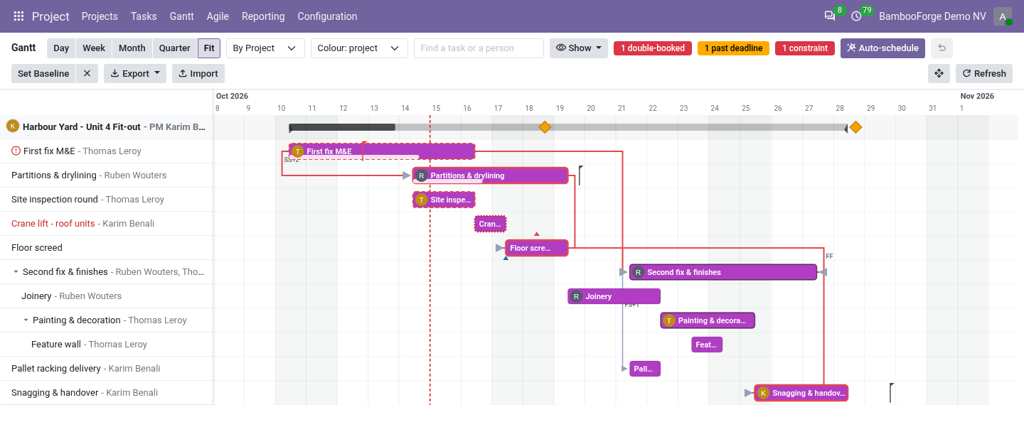Click the warning icon beside First fix M&E
Viewport: 1024px width, 422px height.
[16, 151]
